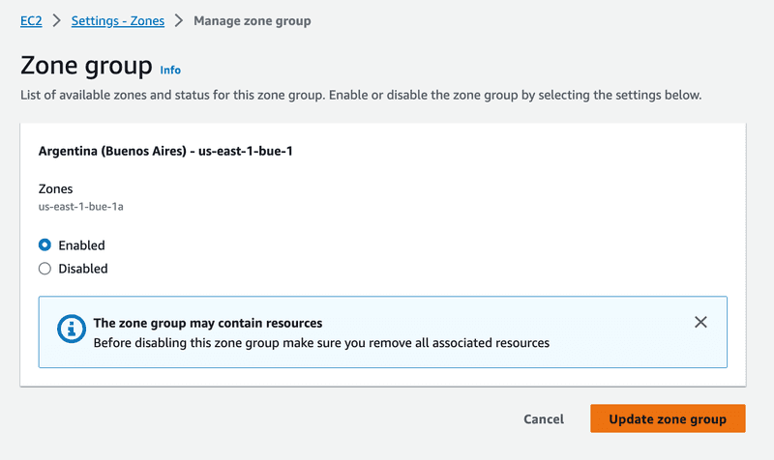Click the Argentina (Buenos Aires) group title
Image resolution: width=774 pixels, height=460 pixels.
click(165, 151)
